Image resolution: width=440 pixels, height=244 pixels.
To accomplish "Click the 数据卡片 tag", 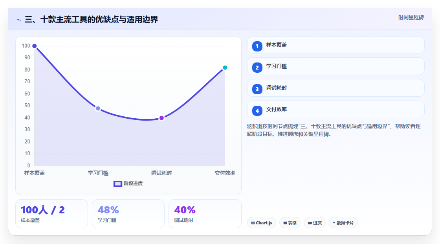I will coord(343,223).
